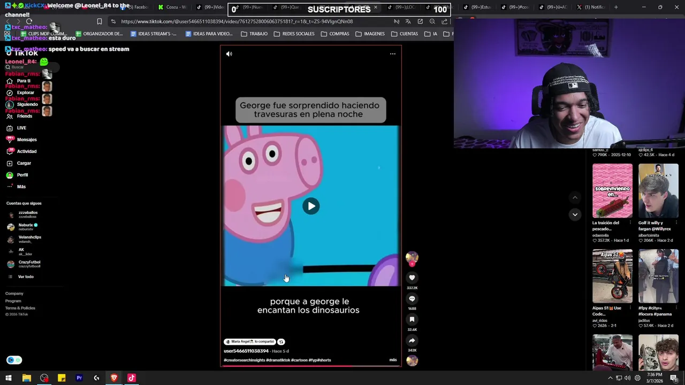The image size is (685, 385).
Task: Go to the next video with down chevron
Action: coord(575,214)
